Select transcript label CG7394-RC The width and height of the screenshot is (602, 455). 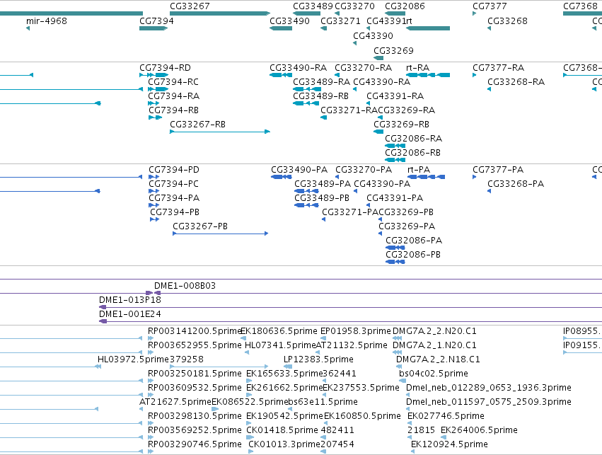(173, 82)
